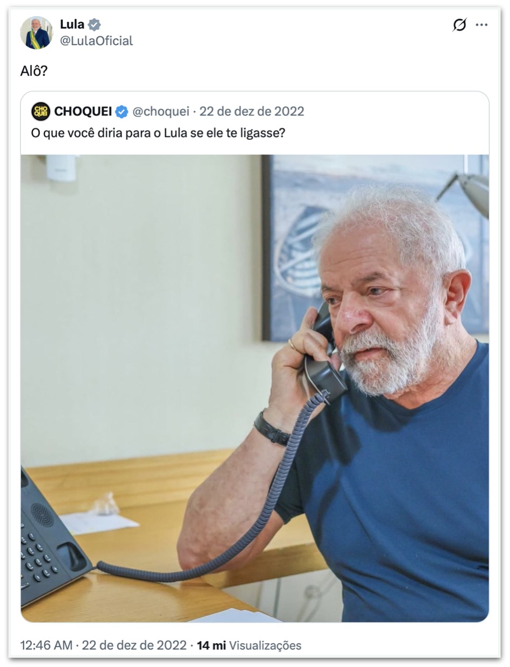
Task: Open the @choquei handle
Action: pyautogui.click(x=161, y=111)
